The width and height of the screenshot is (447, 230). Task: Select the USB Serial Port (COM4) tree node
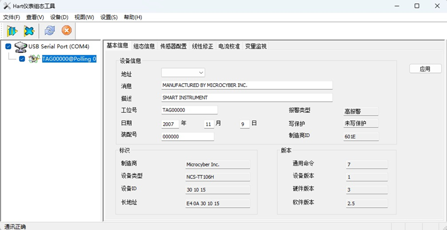(59, 46)
